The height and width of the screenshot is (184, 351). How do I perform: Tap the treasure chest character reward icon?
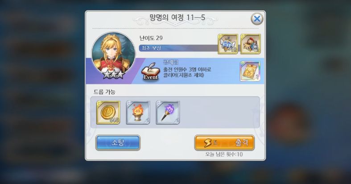click(251, 44)
